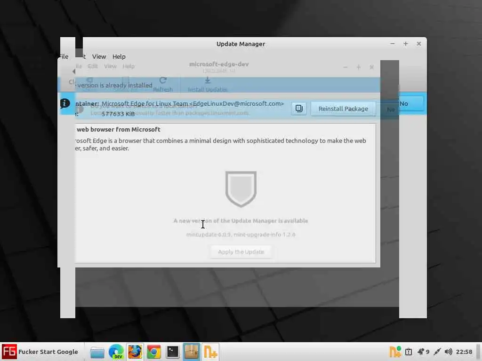Switch to the orange Update Manager taskbar item
The height and width of the screenshot is (361, 482).
(x=210, y=352)
